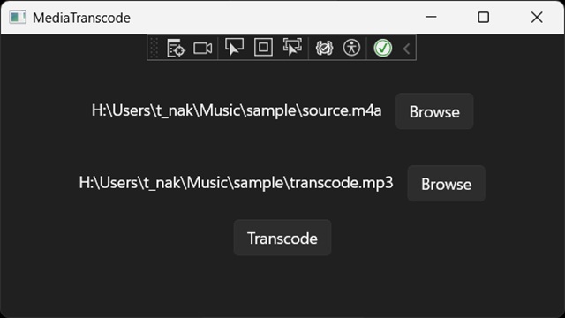Toggle Display Layout Adorners square icon
Image resolution: width=565 pixels, height=318 pixels.
tap(263, 47)
